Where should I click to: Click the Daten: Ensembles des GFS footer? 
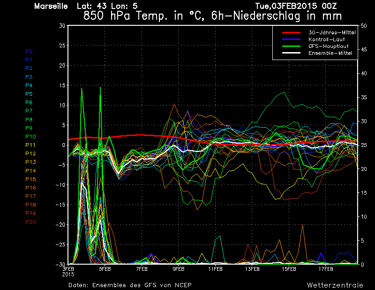tap(130, 285)
